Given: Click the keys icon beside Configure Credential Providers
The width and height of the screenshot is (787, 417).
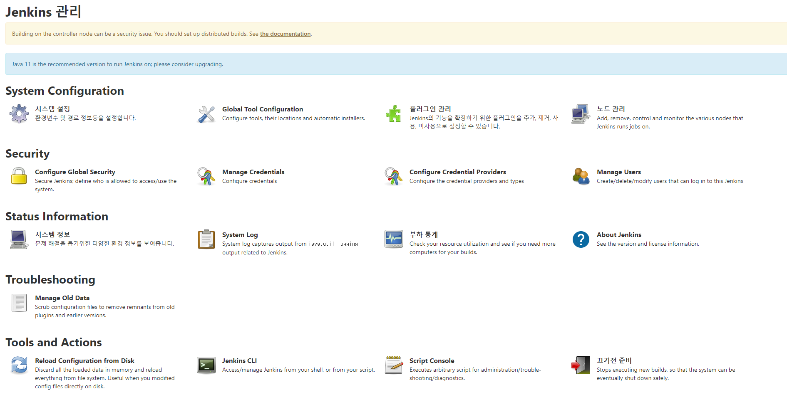Looking at the screenshot, I should (394, 176).
